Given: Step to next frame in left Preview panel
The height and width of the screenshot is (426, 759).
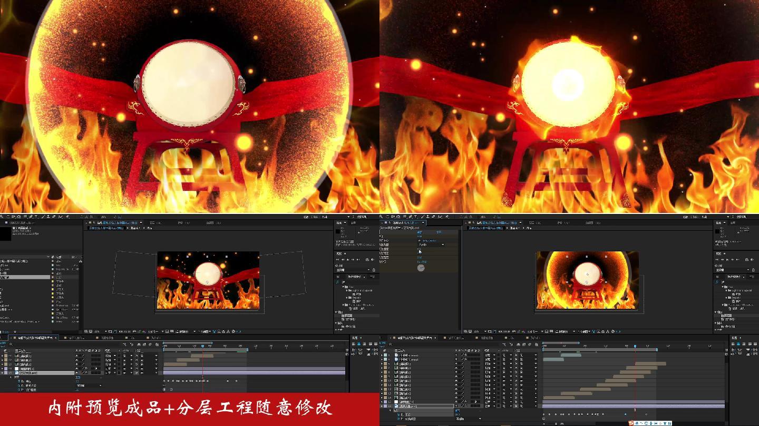Looking at the screenshot, I should (353, 260).
